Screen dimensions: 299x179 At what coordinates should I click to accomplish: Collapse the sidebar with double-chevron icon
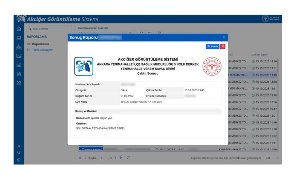coord(19,160)
